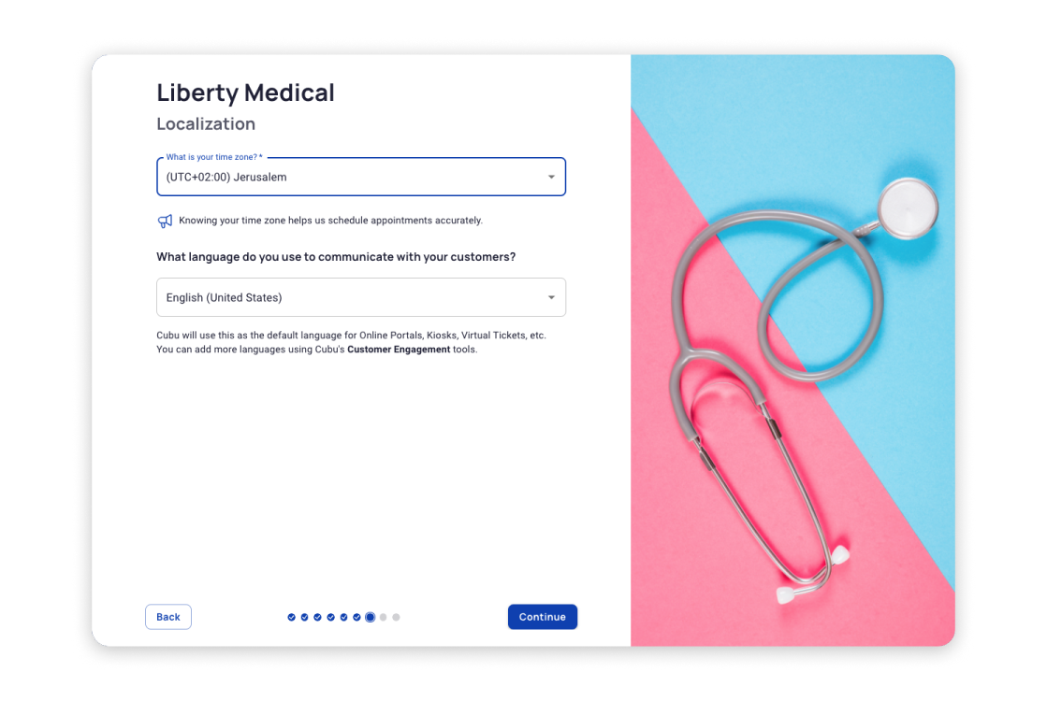Select the current highlighted seventh step dot
Viewport: 1047px width, 701px height.
(x=370, y=617)
